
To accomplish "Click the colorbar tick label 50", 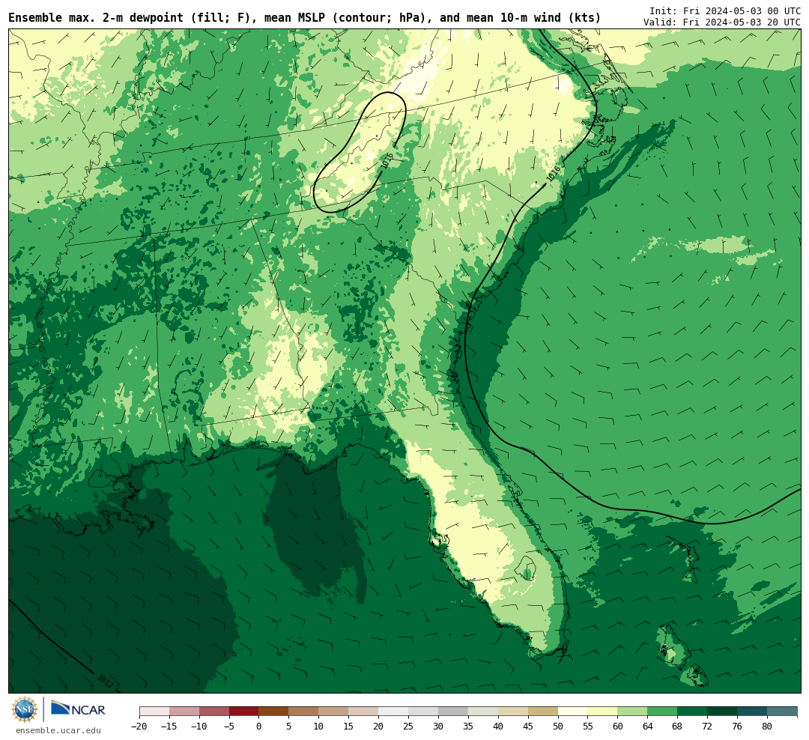I will point(558,727).
